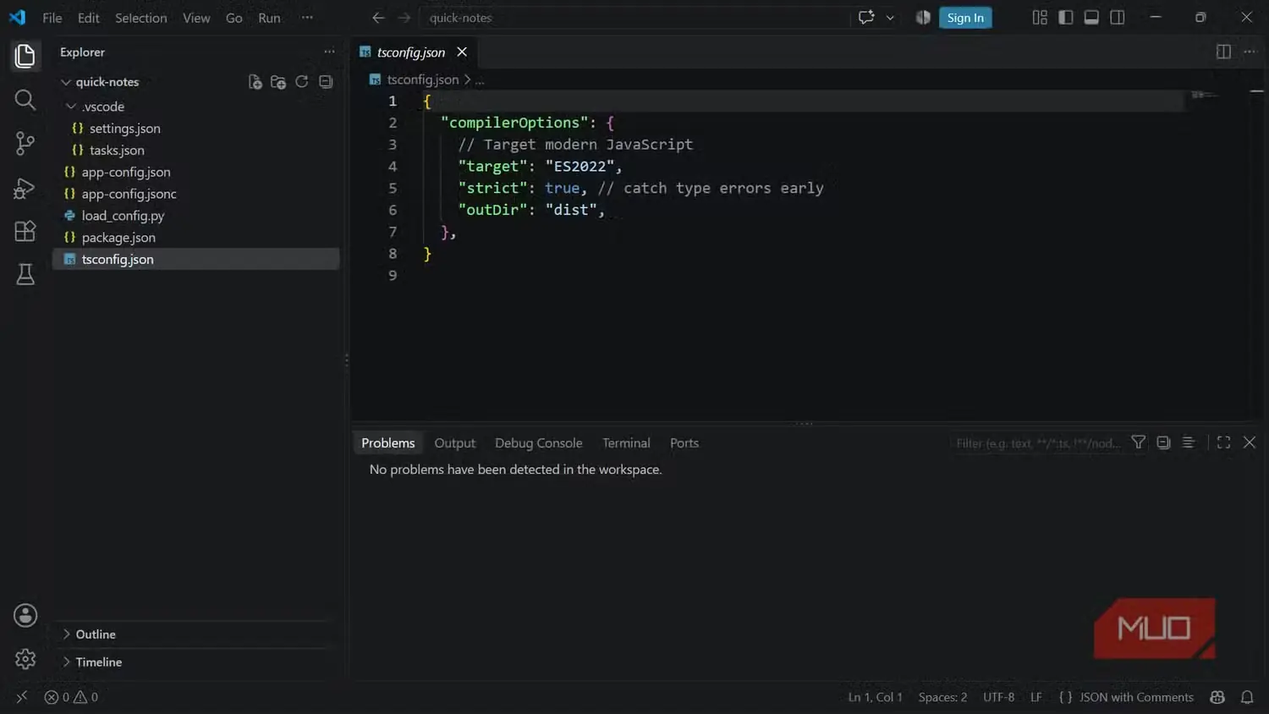Collapse the quick-notes root folder

pos(66,82)
